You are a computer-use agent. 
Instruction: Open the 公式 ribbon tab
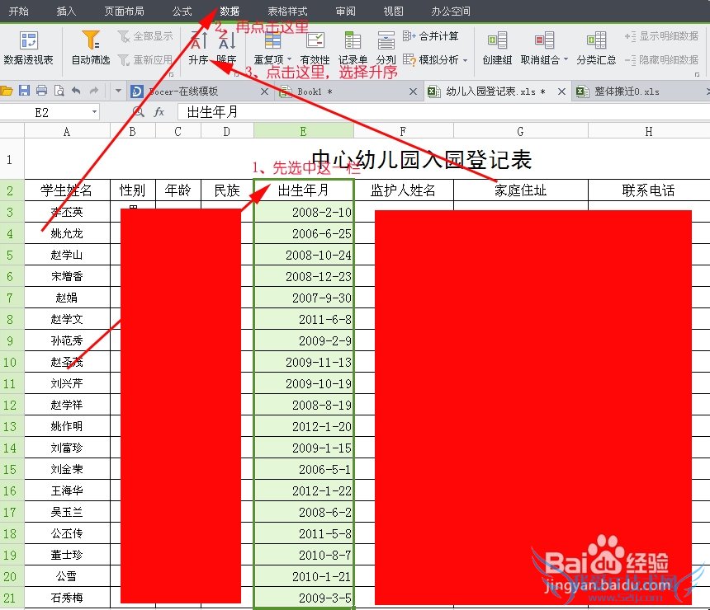click(x=182, y=11)
